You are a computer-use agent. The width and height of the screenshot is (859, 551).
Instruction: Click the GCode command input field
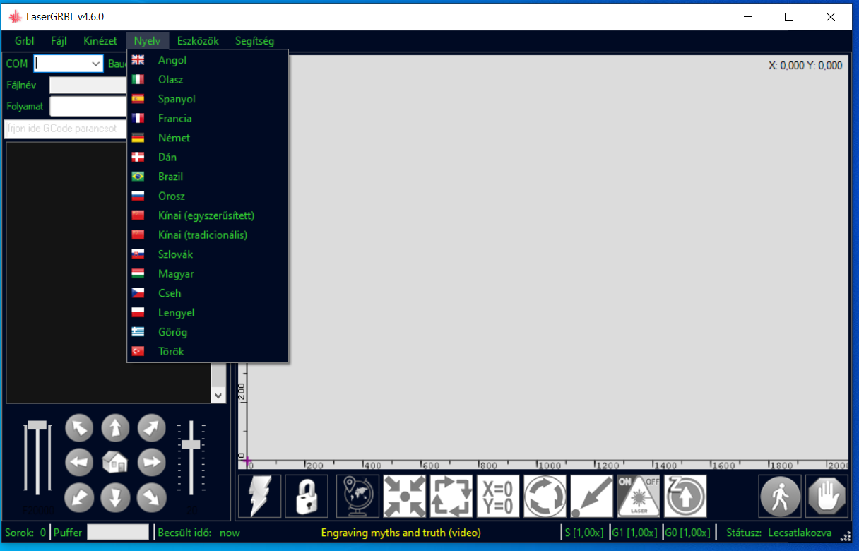[x=66, y=129]
